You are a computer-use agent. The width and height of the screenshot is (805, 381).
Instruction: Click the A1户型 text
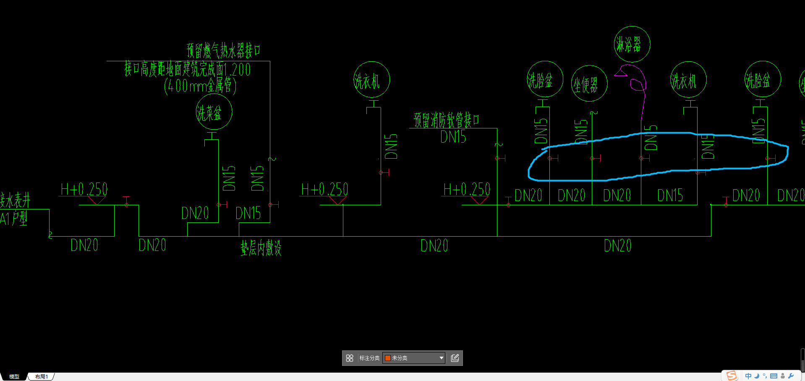[x=13, y=219]
